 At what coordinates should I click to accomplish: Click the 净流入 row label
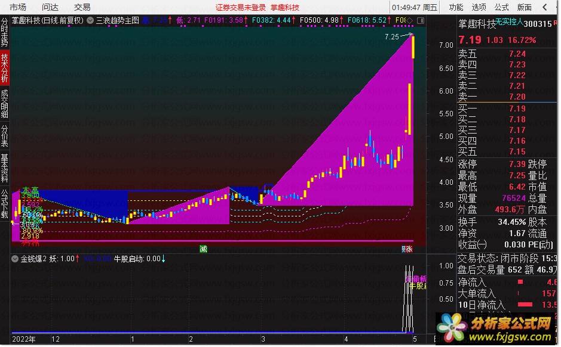472,283
